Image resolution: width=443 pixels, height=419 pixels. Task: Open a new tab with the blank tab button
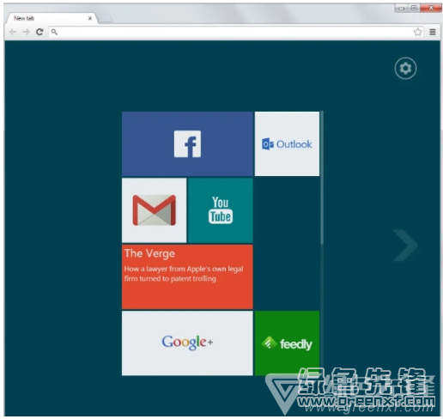point(106,19)
